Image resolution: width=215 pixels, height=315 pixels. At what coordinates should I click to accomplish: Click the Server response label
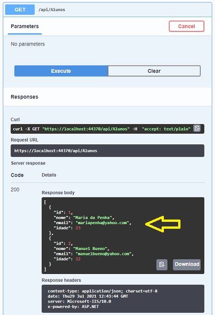pos(28,163)
